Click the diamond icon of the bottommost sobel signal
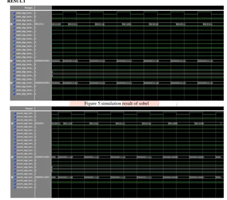Image resolution: width=227 pixels, height=200 pixels. (14, 94)
